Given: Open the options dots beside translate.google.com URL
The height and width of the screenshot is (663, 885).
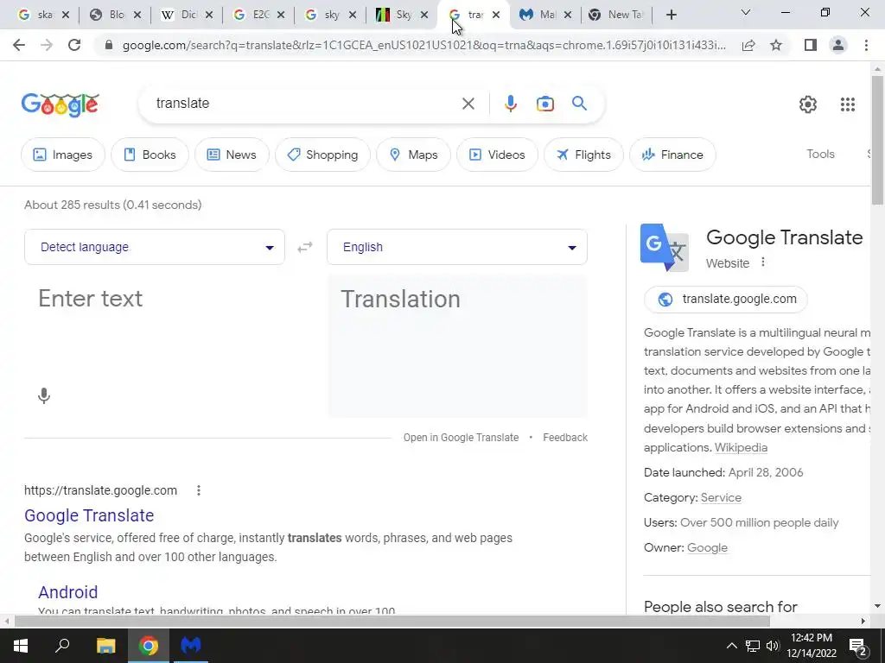Looking at the screenshot, I should tap(199, 490).
